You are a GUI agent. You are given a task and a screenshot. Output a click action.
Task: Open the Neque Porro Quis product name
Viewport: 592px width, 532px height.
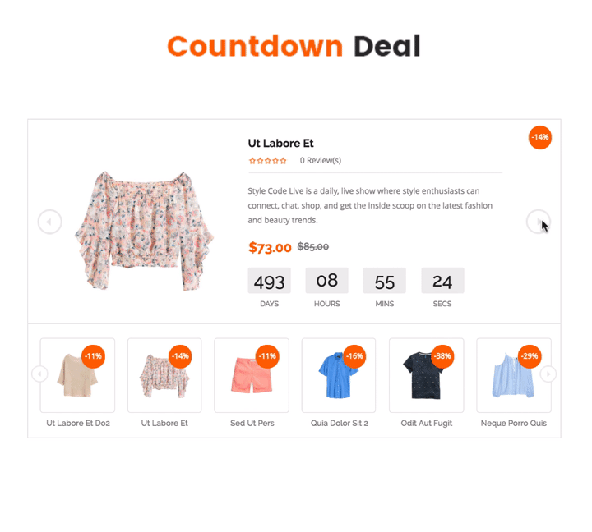(513, 423)
